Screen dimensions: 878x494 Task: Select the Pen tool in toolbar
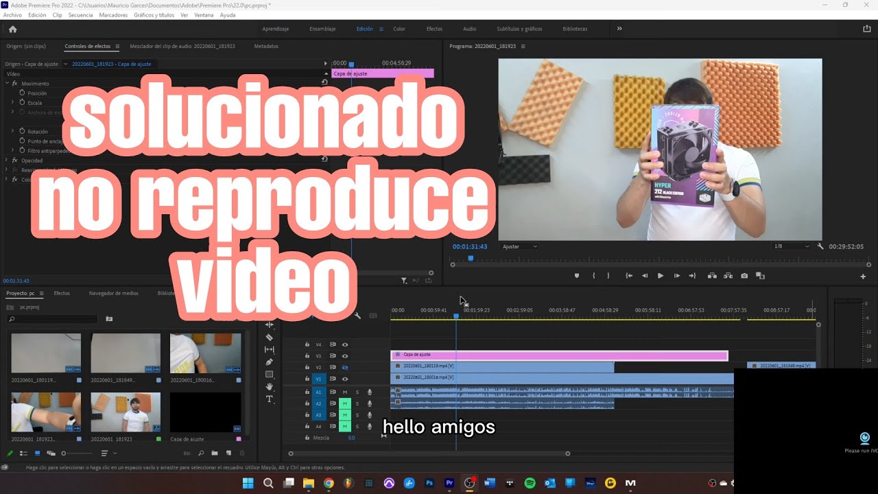click(x=270, y=362)
